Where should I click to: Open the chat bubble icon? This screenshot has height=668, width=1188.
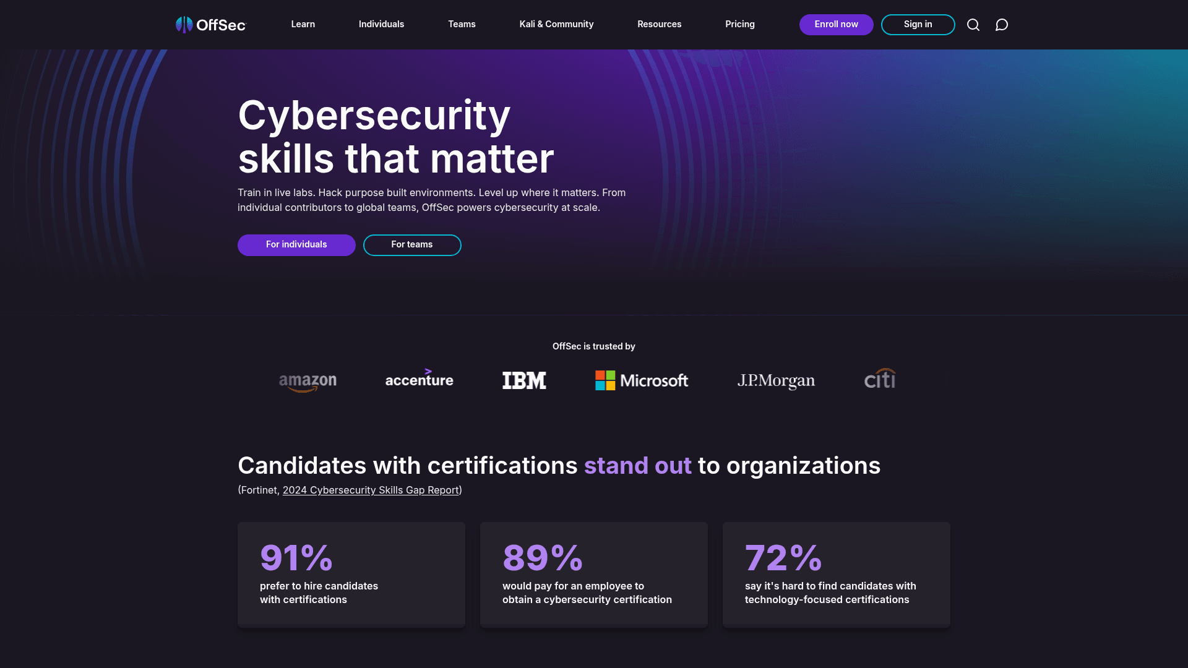click(1002, 25)
